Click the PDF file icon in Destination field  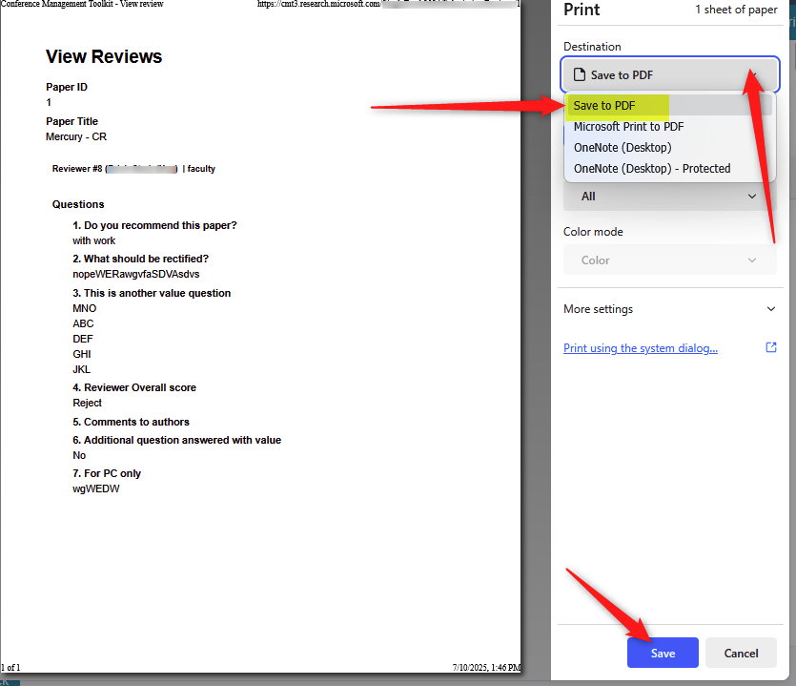click(578, 75)
